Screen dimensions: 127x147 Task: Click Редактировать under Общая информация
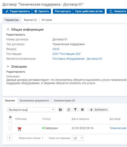16,35
